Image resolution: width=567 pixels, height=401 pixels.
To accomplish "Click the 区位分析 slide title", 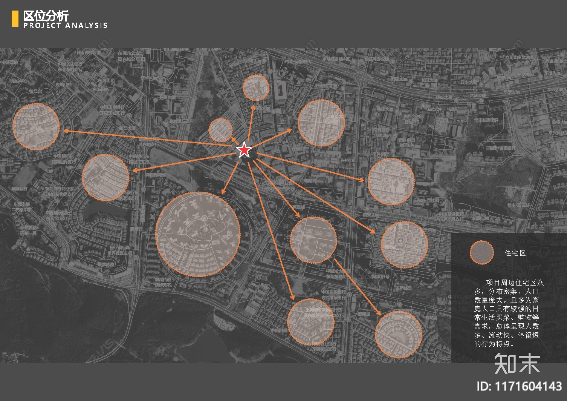I will 46,16.
